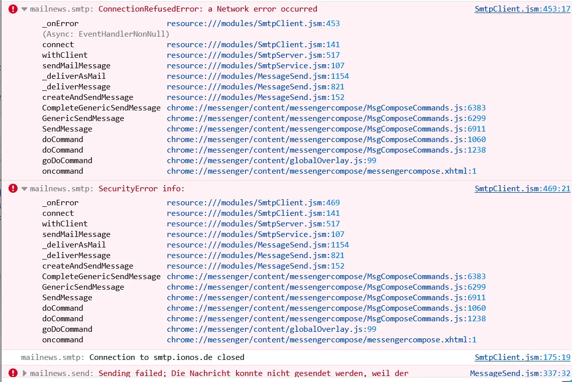Open SmtpServer.jsm:517 link in first trace
The image size is (572, 382).
click(253, 55)
